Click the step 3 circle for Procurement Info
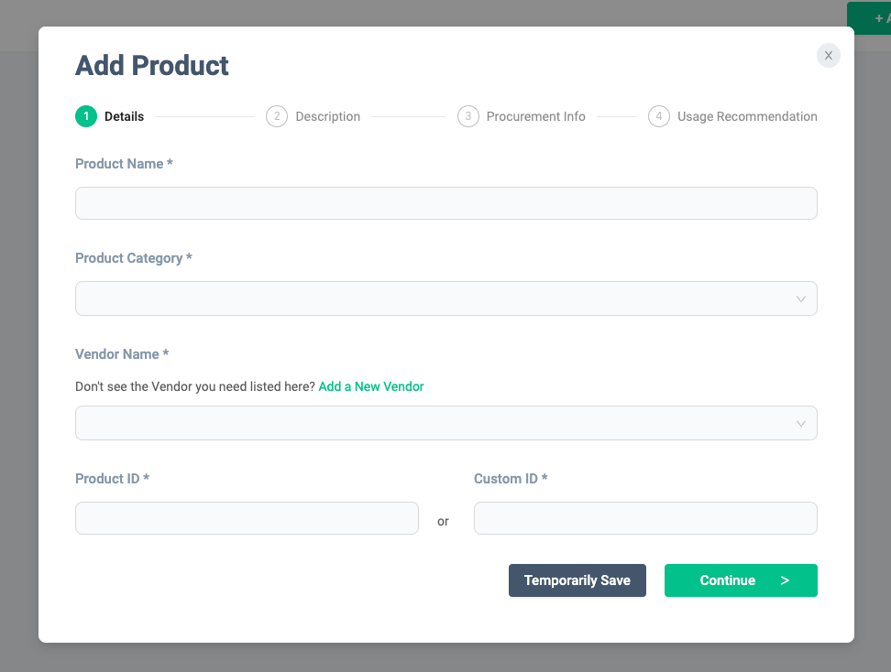Viewport: 891px width, 672px height. (x=468, y=116)
